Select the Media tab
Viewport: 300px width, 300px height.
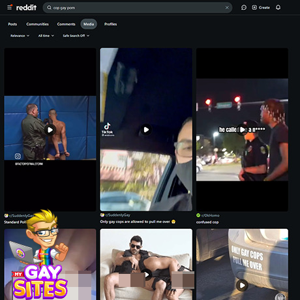(x=89, y=24)
